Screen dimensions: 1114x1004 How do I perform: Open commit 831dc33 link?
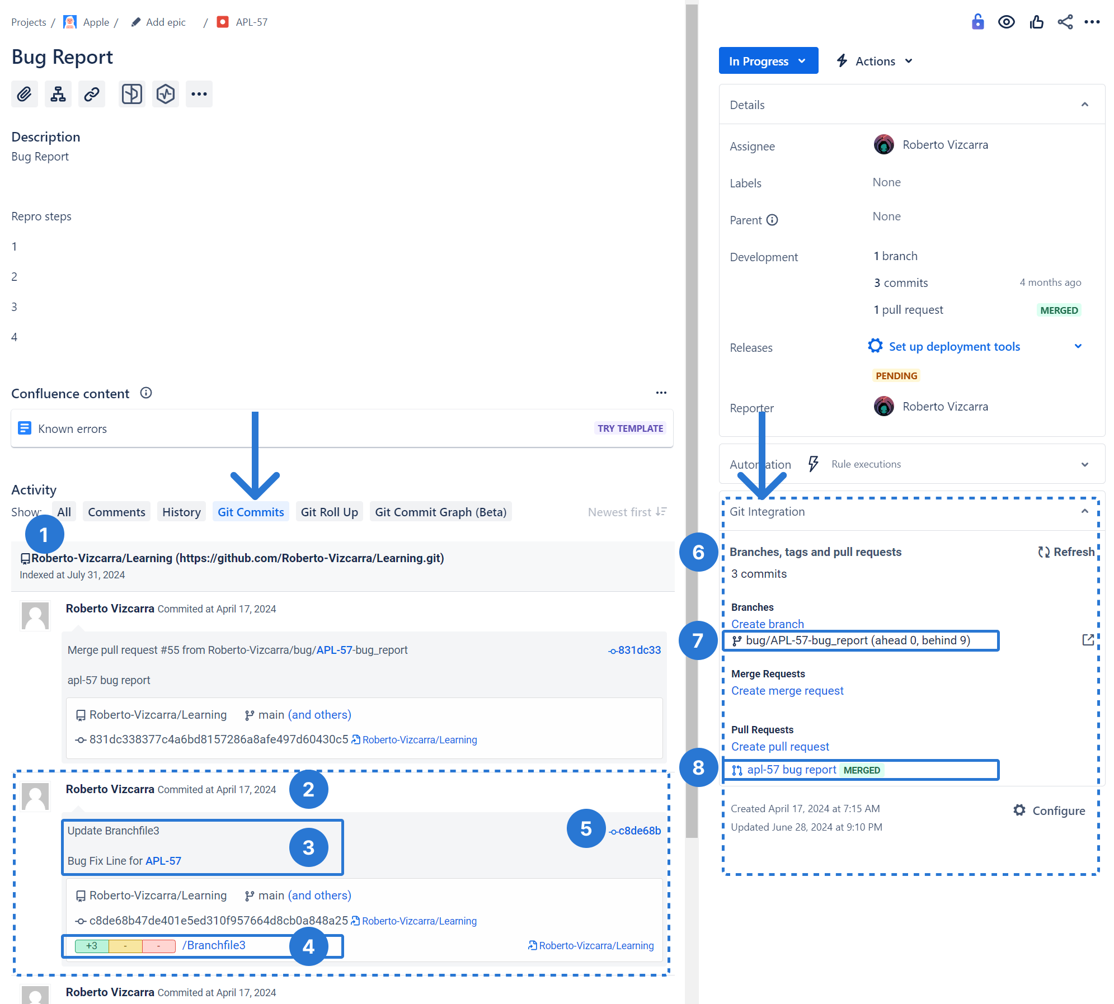coord(634,650)
